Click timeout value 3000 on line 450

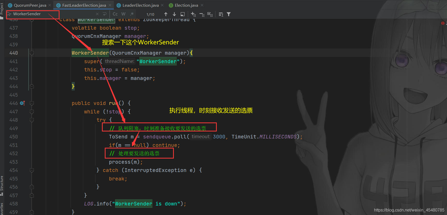[x=219, y=137]
